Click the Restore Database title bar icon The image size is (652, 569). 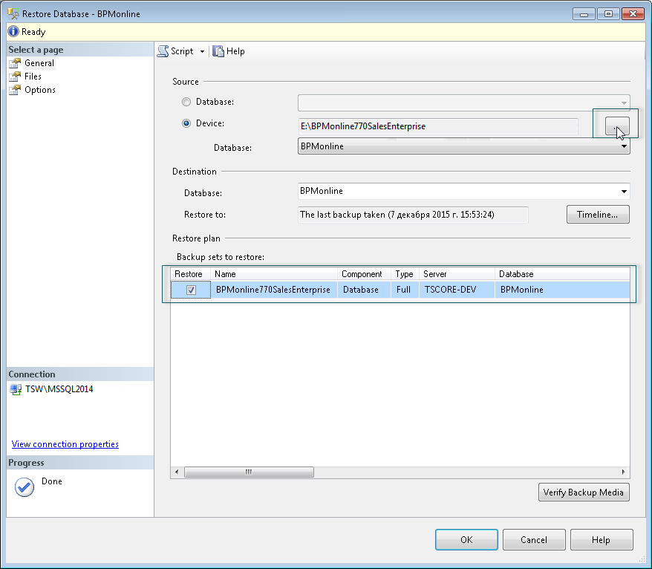[x=13, y=13]
